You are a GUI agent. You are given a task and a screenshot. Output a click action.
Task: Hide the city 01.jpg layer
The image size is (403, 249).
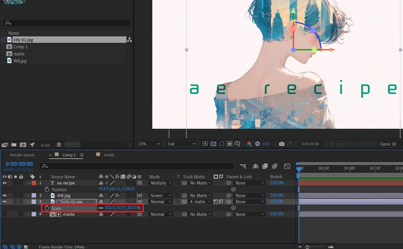[x=4, y=202]
